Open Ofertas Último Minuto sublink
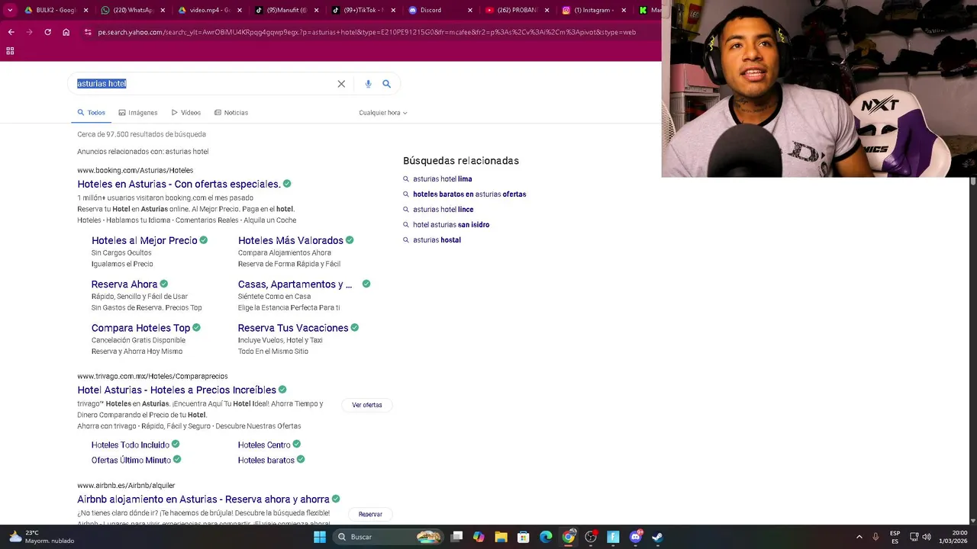Screen dimensions: 977x549 click(x=131, y=460)
